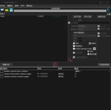Click the stop address input field
The width and height of the screenshot is (111, 110).
87,41
